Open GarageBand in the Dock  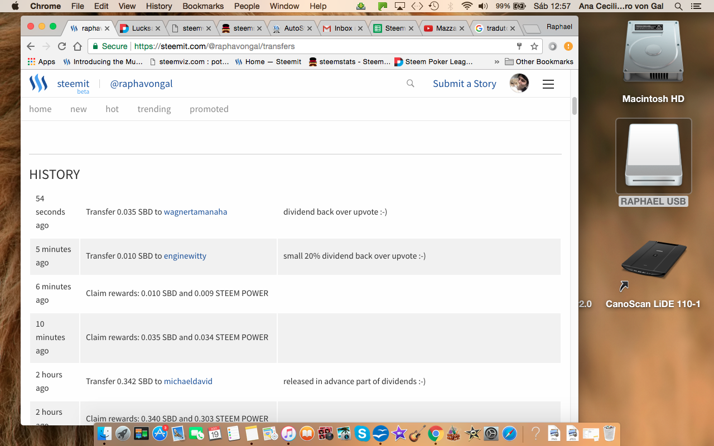pos(417,433)
